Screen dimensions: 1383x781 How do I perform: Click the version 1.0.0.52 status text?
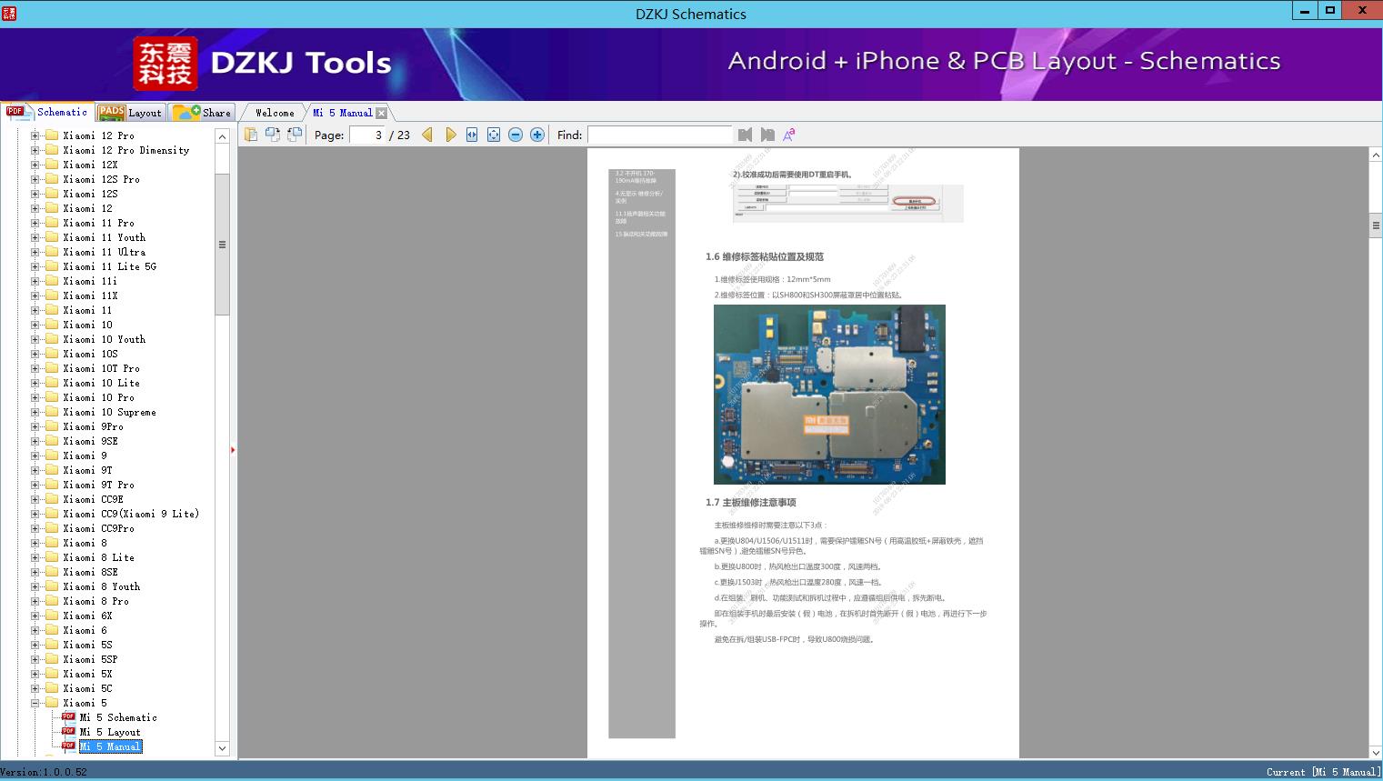(44, 772)
